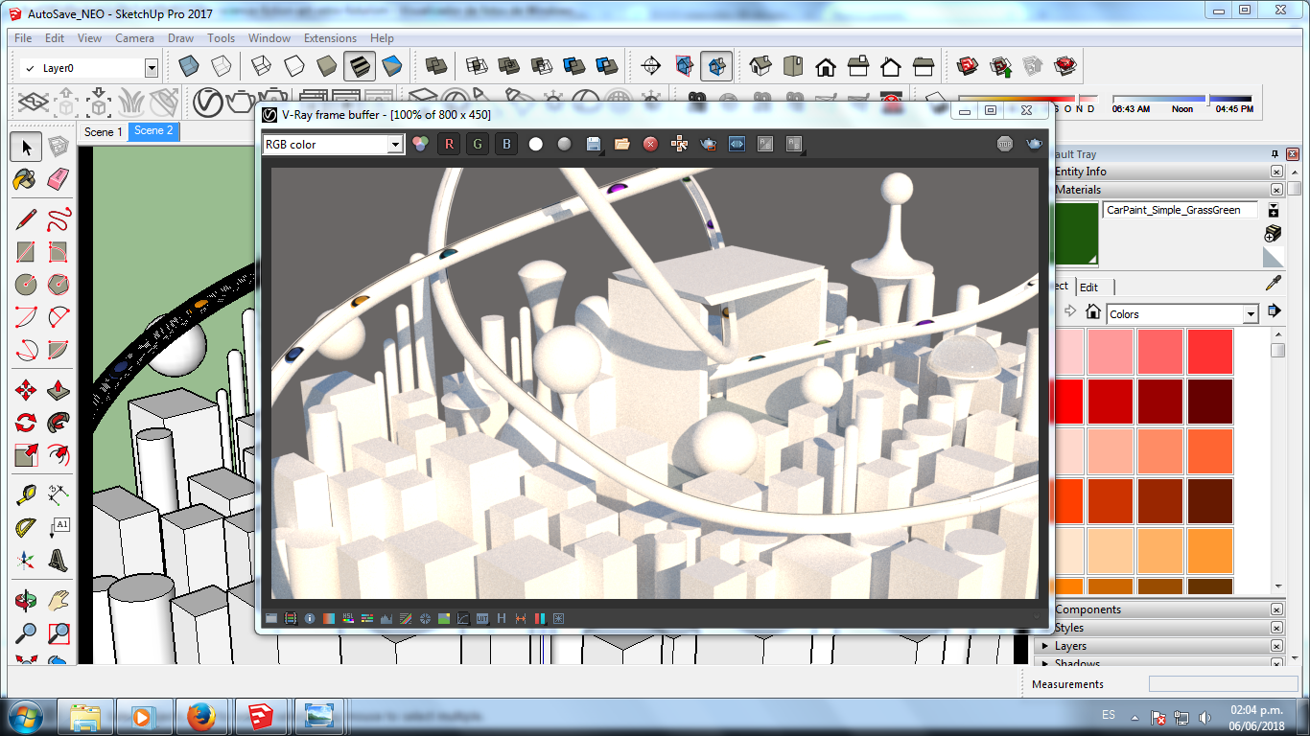Choose the Pan hand tool
Viewport: 1310px width, 736px height.
click(x=58, y=601)
